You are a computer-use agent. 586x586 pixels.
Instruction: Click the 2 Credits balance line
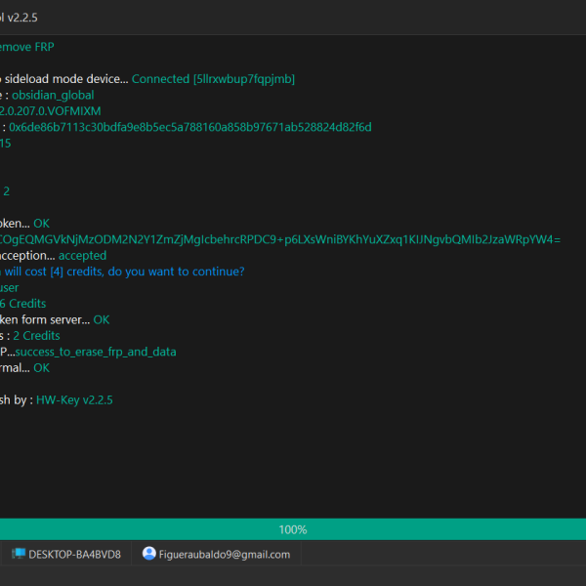coord(36,336)
